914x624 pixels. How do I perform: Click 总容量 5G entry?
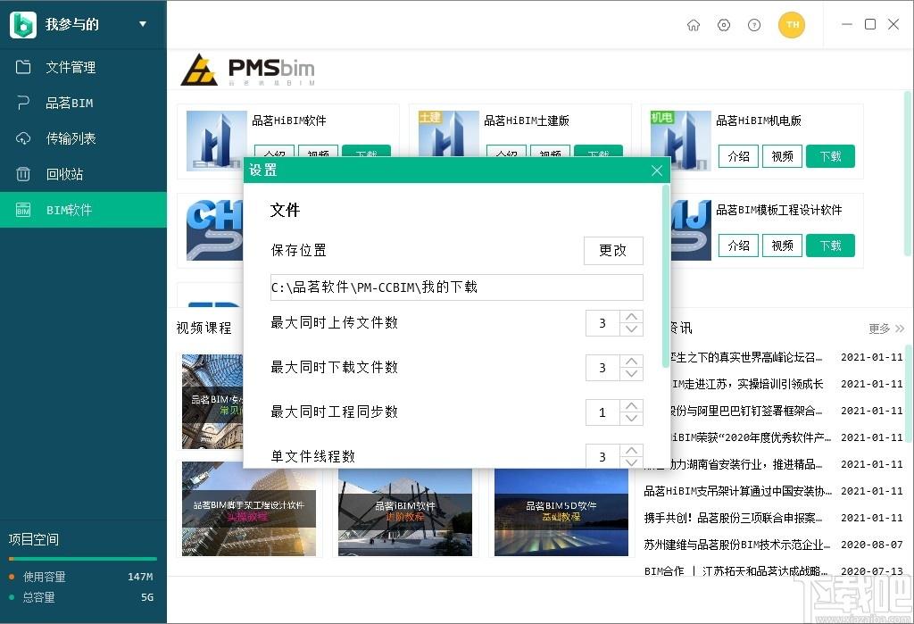click(x=81, y=597)
